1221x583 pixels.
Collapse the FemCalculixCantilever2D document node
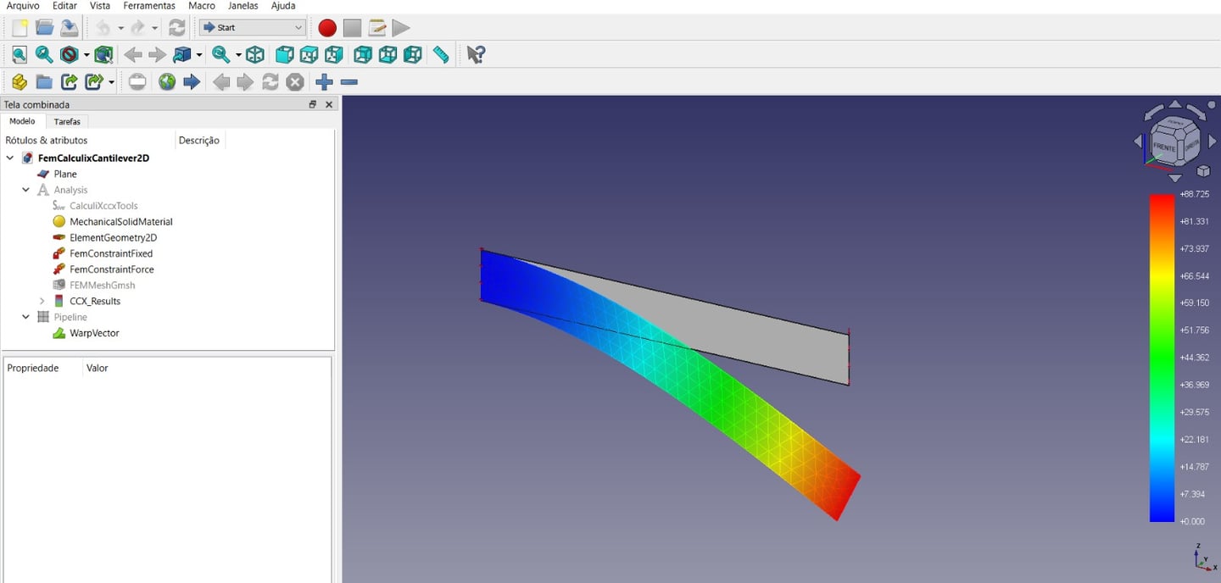(x=10, y=158)
